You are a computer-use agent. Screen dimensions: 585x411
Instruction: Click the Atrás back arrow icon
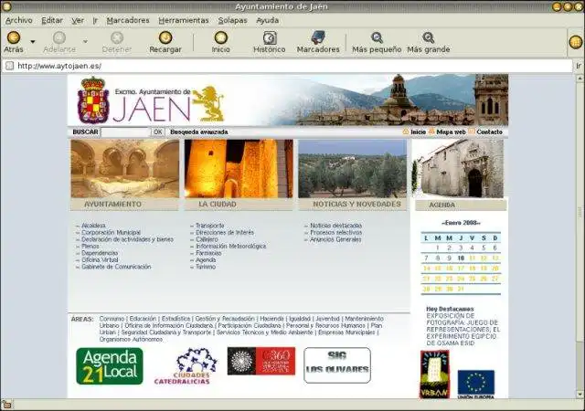pyautogui.click(x=14, y=37)
